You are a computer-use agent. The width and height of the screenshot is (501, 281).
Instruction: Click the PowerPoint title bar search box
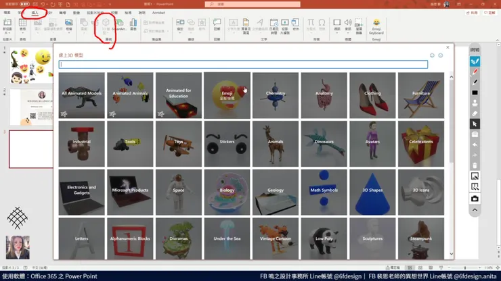pos(253,4)
